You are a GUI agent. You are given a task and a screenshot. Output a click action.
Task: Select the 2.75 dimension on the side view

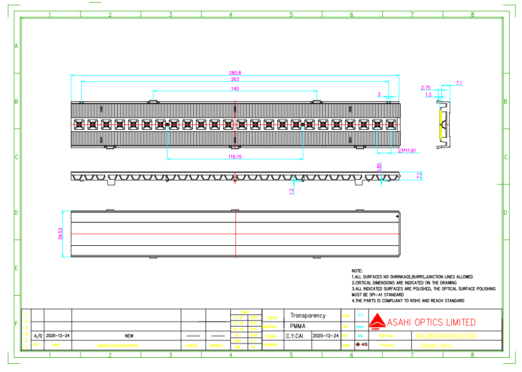[426, 88]
